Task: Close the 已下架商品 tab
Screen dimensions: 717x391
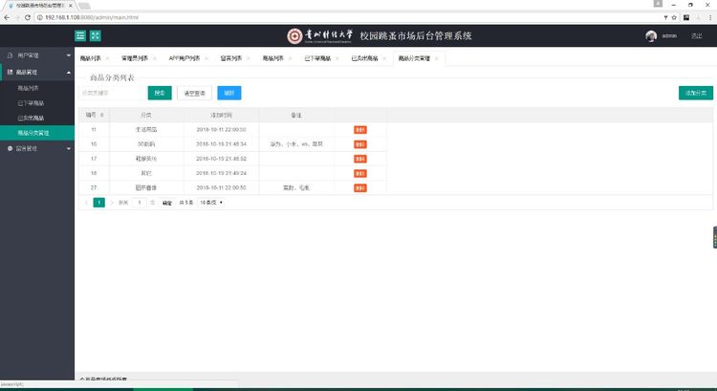Action: [337, 58]
